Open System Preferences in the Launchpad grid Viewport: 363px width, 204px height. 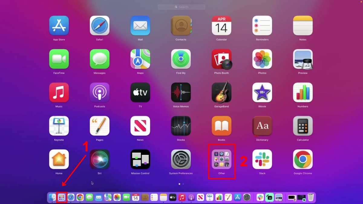tap(181, 159)
